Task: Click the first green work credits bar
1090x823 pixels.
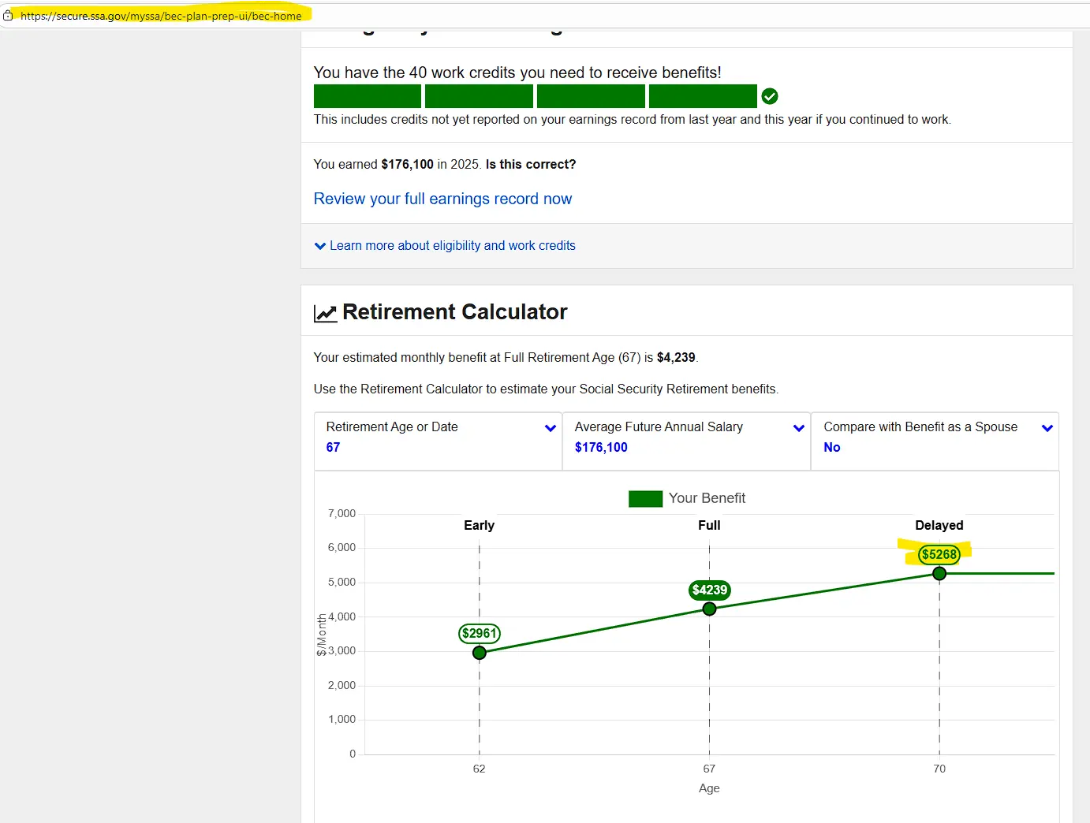Action: pos(368,96)
